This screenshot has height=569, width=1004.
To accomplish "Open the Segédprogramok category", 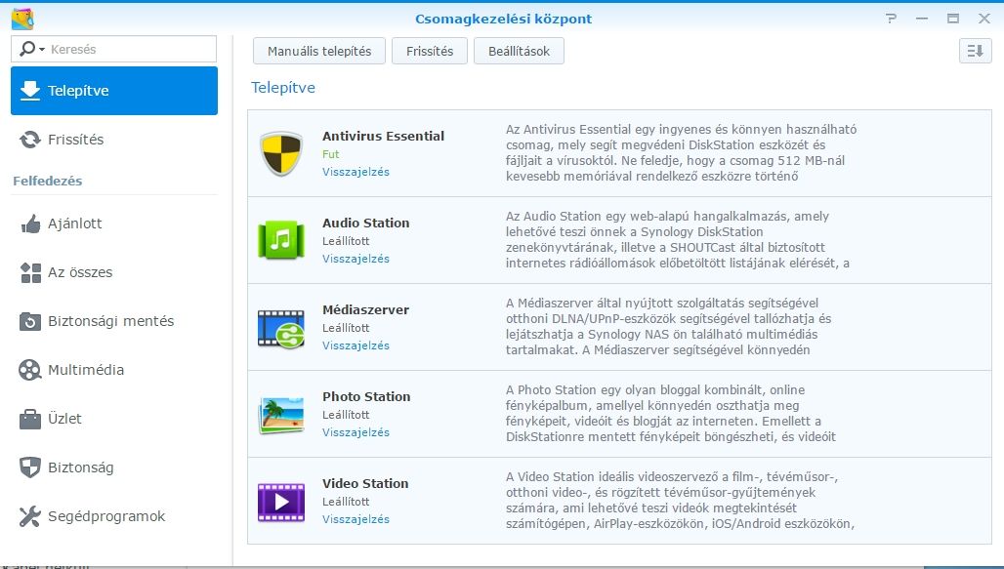I will click(x=114, y=516).
